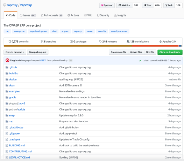The height and width of the screenshot is (161, 184).
Task: Click the 3 branches link
Action: pyautogui.click(x=48, y=41)
